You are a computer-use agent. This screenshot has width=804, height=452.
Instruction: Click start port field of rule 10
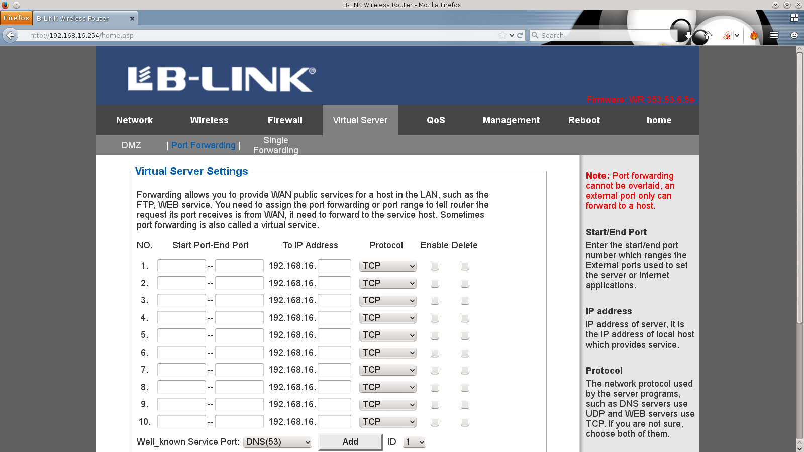pyautogui.click(x=181, y=422)
